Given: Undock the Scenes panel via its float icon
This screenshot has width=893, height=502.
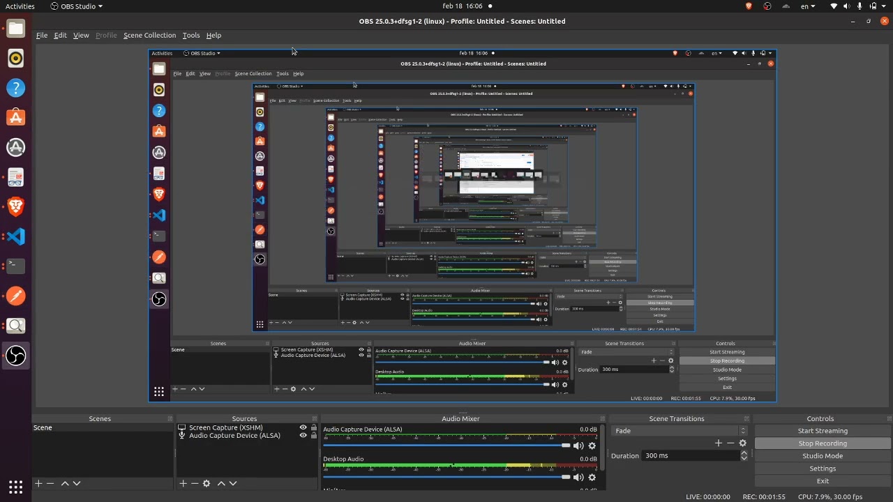Looking at the screenshot, I should (170, 419).
